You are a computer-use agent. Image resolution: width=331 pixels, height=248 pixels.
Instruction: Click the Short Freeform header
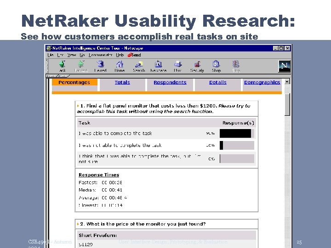coord(97,235)
